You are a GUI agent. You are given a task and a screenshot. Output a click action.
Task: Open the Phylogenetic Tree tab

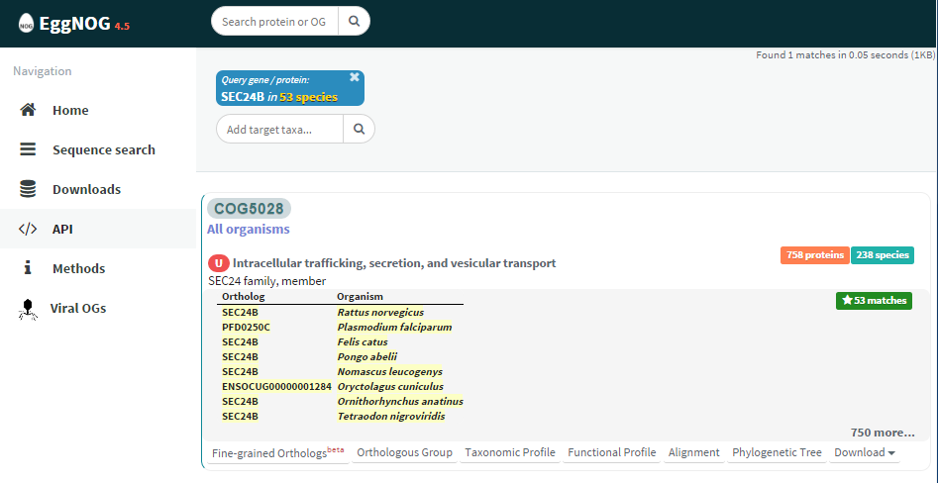pos(777,452)
